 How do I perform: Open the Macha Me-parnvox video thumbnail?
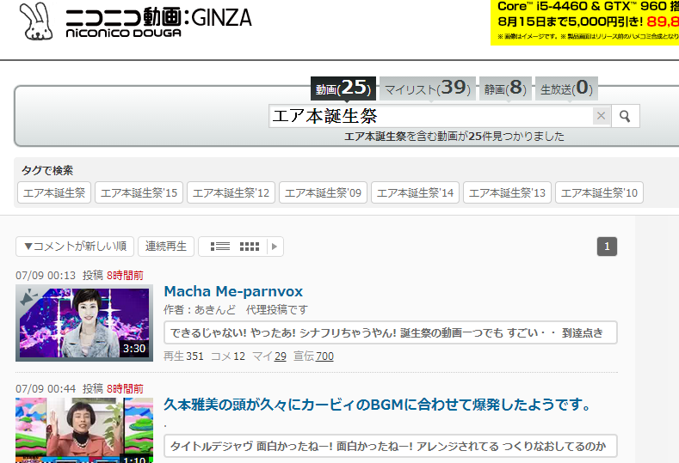coord(84,323)
